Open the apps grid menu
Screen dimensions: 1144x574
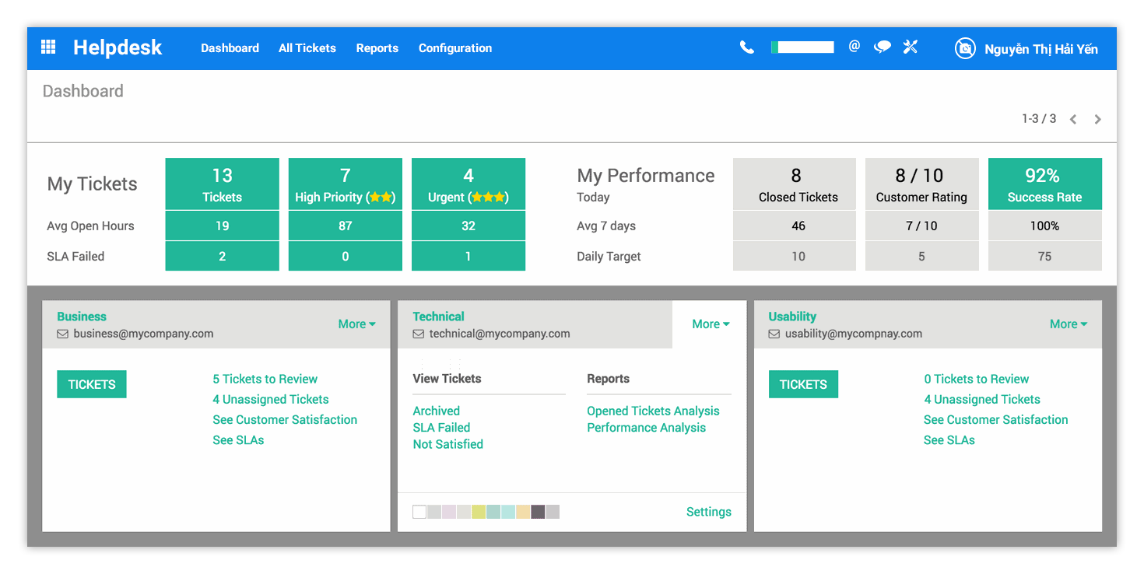[x=48, y=47]
